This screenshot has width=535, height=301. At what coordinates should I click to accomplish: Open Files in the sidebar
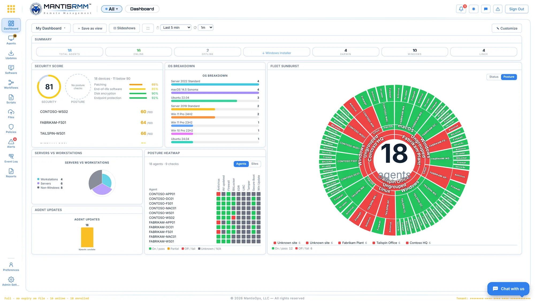click(x=11, y=114)
